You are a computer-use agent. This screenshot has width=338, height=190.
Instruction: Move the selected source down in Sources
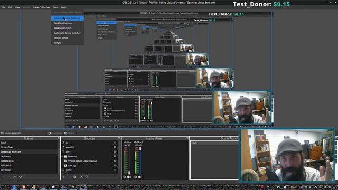[x=87, y=177]
